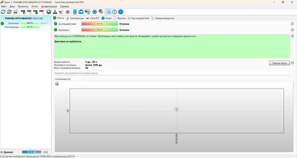
Task: Click the envelope e-mail toolbar icon
Action: point(81,12)
